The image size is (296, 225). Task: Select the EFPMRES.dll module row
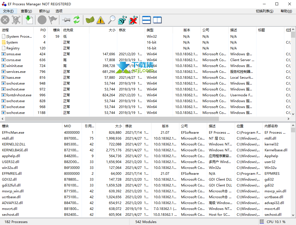(x=145, y=174)
